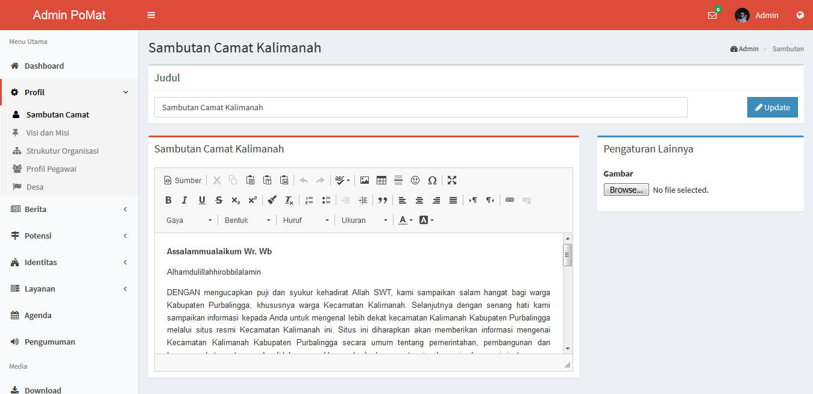Toggle italic text formatting

184,200
